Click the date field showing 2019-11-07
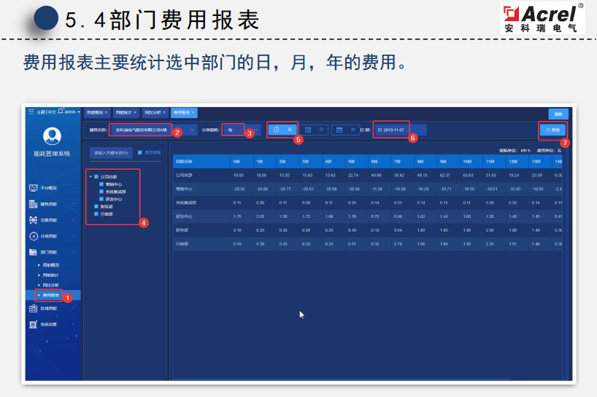 [x=400, y=130]
